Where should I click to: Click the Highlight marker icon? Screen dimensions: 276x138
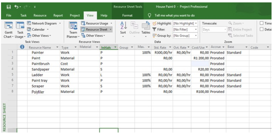pyautogui.click(x=154, y=23)
